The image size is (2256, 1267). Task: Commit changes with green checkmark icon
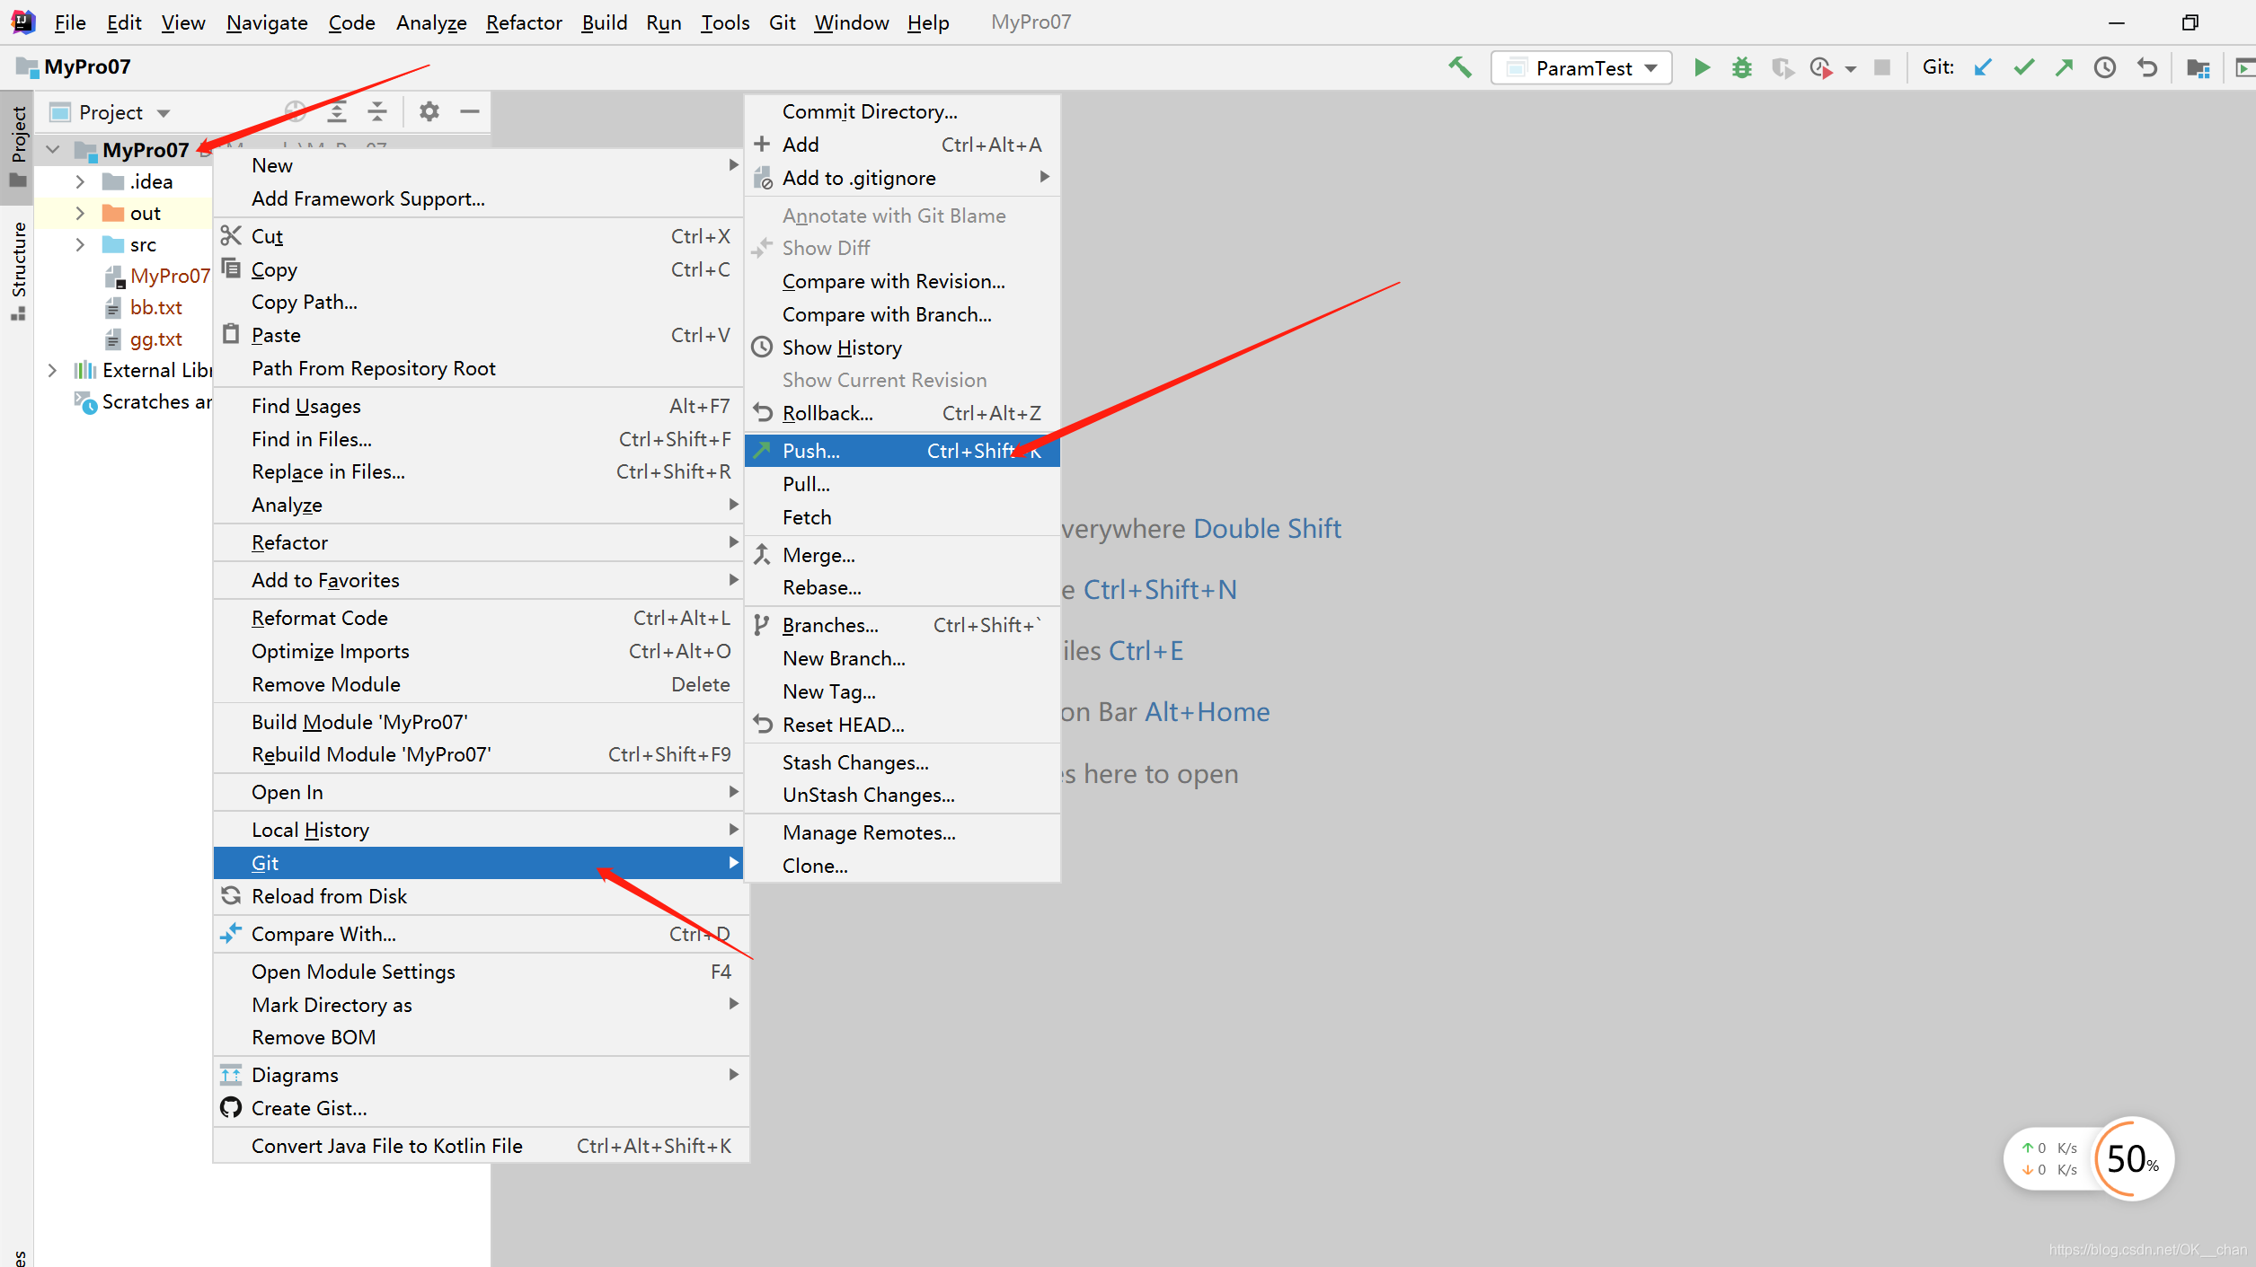click(2024, 67)
